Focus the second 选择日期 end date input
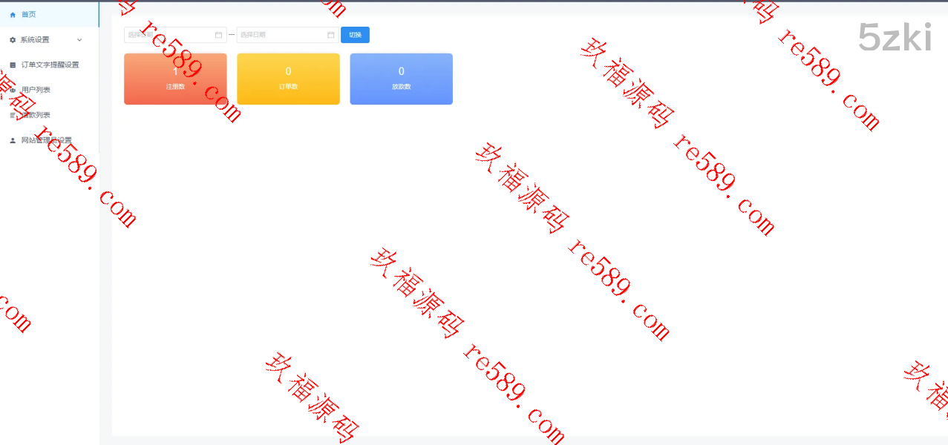948x445 pixels. coord(282,35)
